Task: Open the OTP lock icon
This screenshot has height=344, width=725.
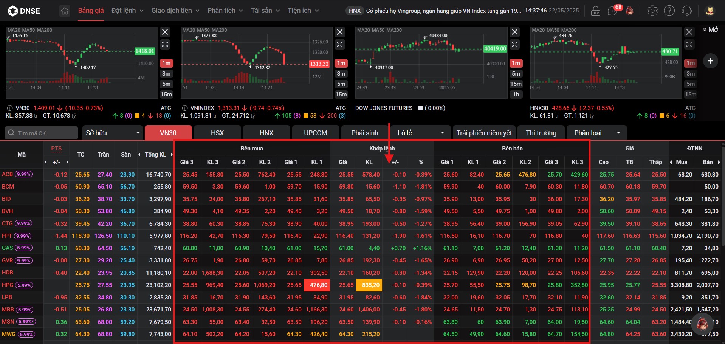Action: 596,11
